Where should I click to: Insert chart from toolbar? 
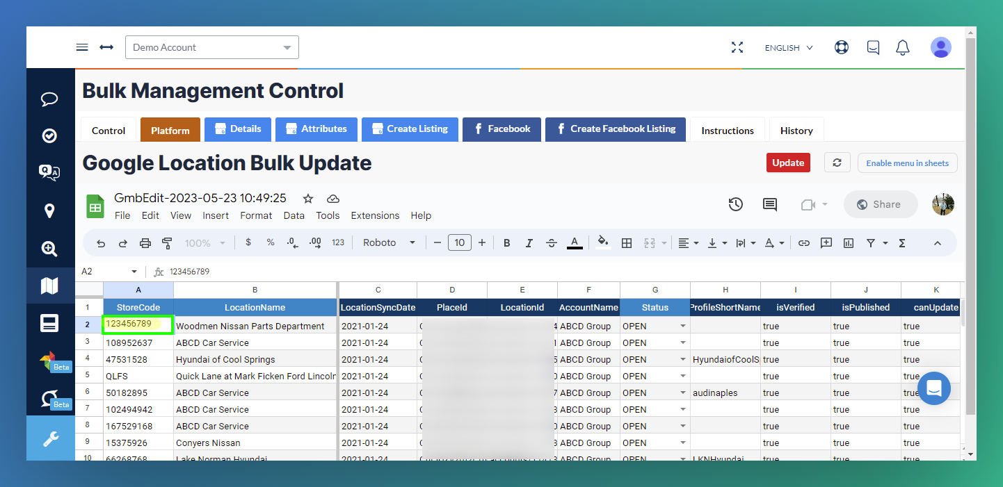[x=849, y=243]
